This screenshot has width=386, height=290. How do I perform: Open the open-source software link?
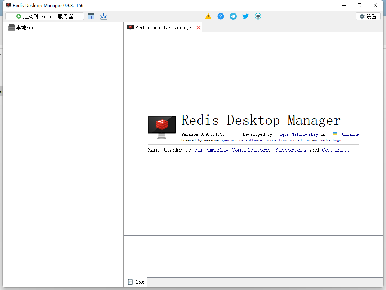point(241,140)
